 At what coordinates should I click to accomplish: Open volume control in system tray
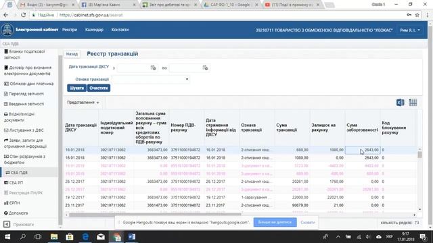(x=368, y=237)
